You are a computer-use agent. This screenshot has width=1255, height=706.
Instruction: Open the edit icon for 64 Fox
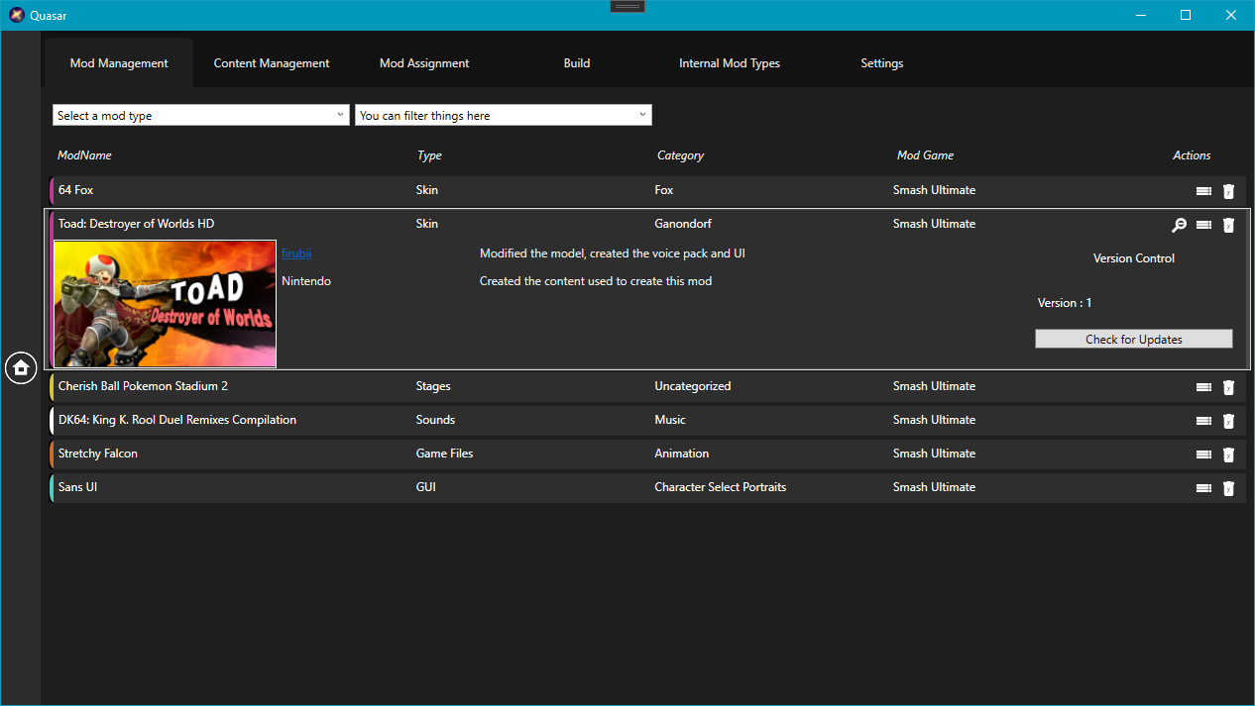pos(1203,190)
